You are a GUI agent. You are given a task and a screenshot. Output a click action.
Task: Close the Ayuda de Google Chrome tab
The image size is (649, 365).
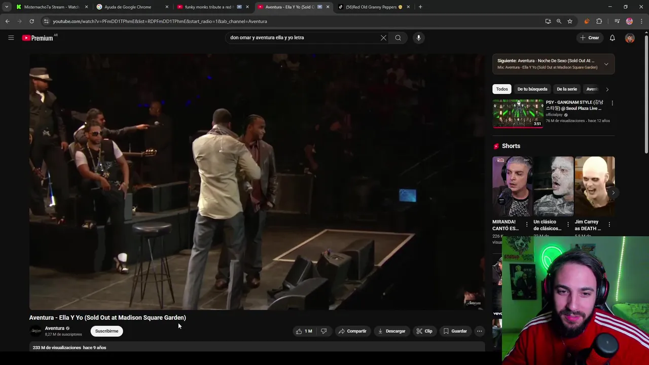click(x=166, y=7)
